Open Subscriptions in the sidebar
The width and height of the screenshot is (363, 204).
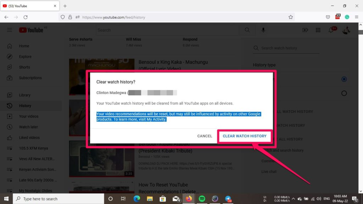coord(31,78)
